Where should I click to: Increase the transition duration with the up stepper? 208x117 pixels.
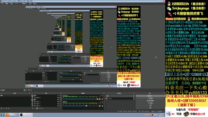coord(134,98)
